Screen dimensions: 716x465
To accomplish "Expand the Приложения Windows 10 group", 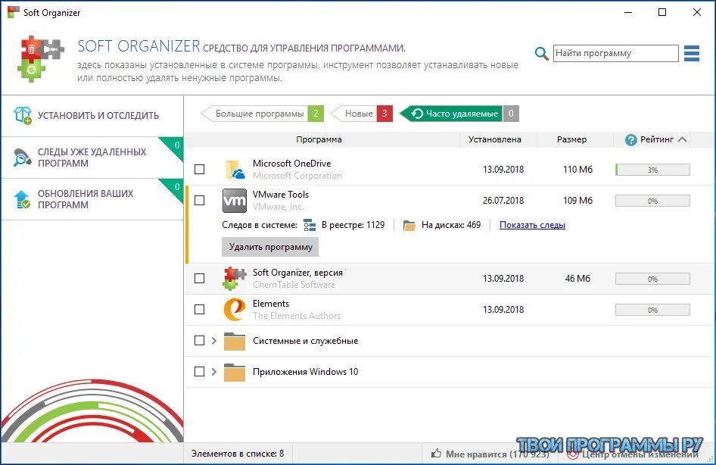I will (x=213, y=372).
